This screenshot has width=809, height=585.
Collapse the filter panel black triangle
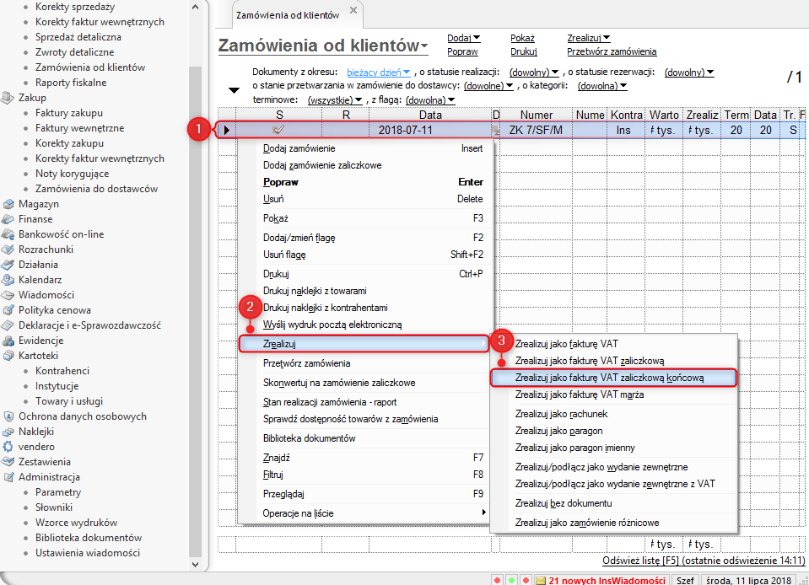pos(234,91)
